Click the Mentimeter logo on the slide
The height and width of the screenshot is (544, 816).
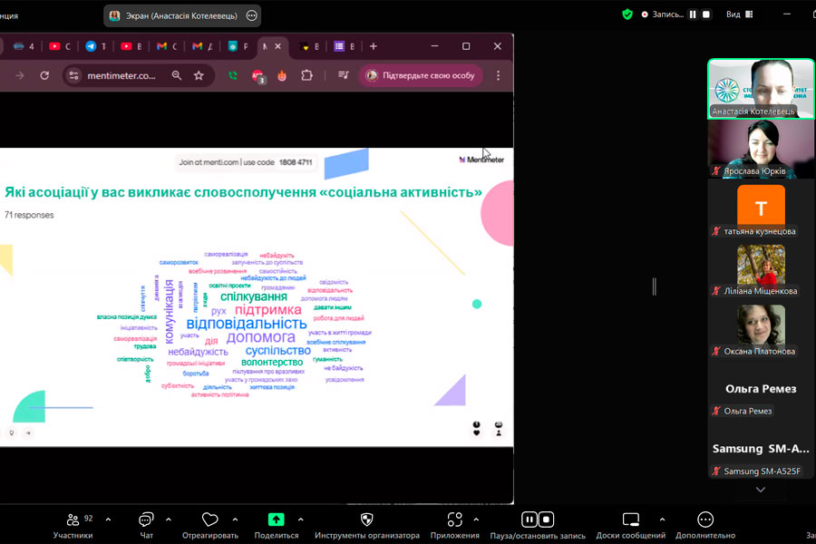481,160
